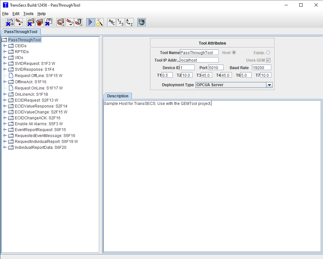Viewport: 323px width, 259px height.
Task: Click the Baud Rate input field
Action: coord(262,68)
